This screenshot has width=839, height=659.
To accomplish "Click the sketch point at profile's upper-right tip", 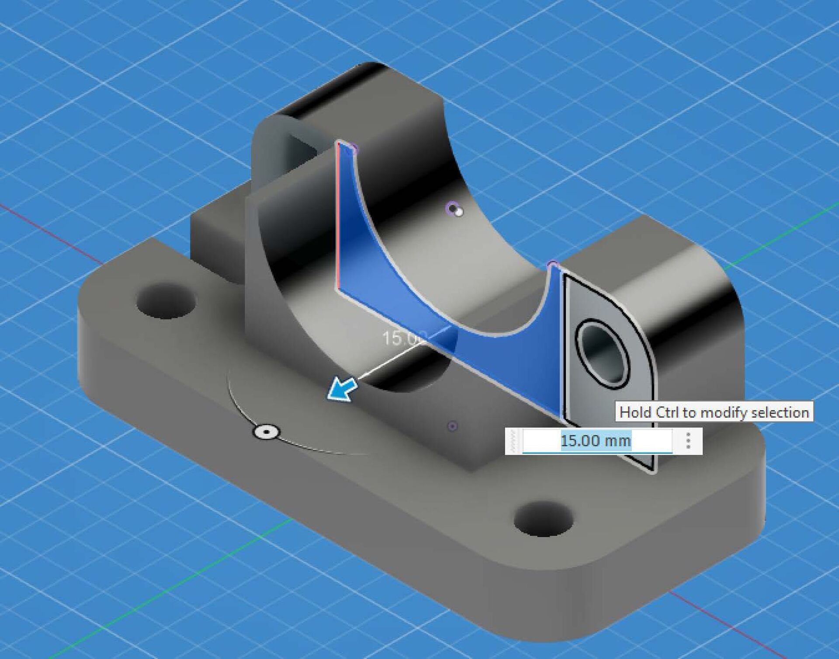I will 553,264.
